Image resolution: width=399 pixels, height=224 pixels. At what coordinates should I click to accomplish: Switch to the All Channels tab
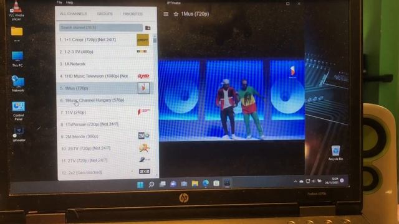click(x=74, y=14)
